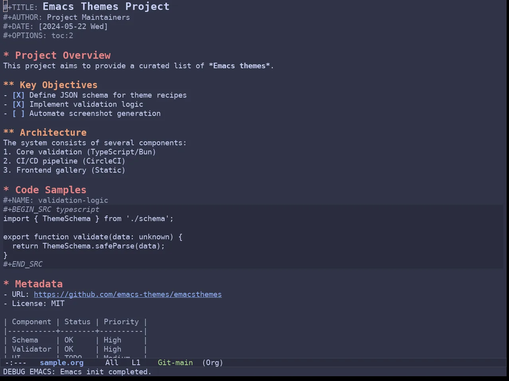Click Git-main branch indicator in mode line
Viewport: 509px width, 381px height.
pos(175,363)
